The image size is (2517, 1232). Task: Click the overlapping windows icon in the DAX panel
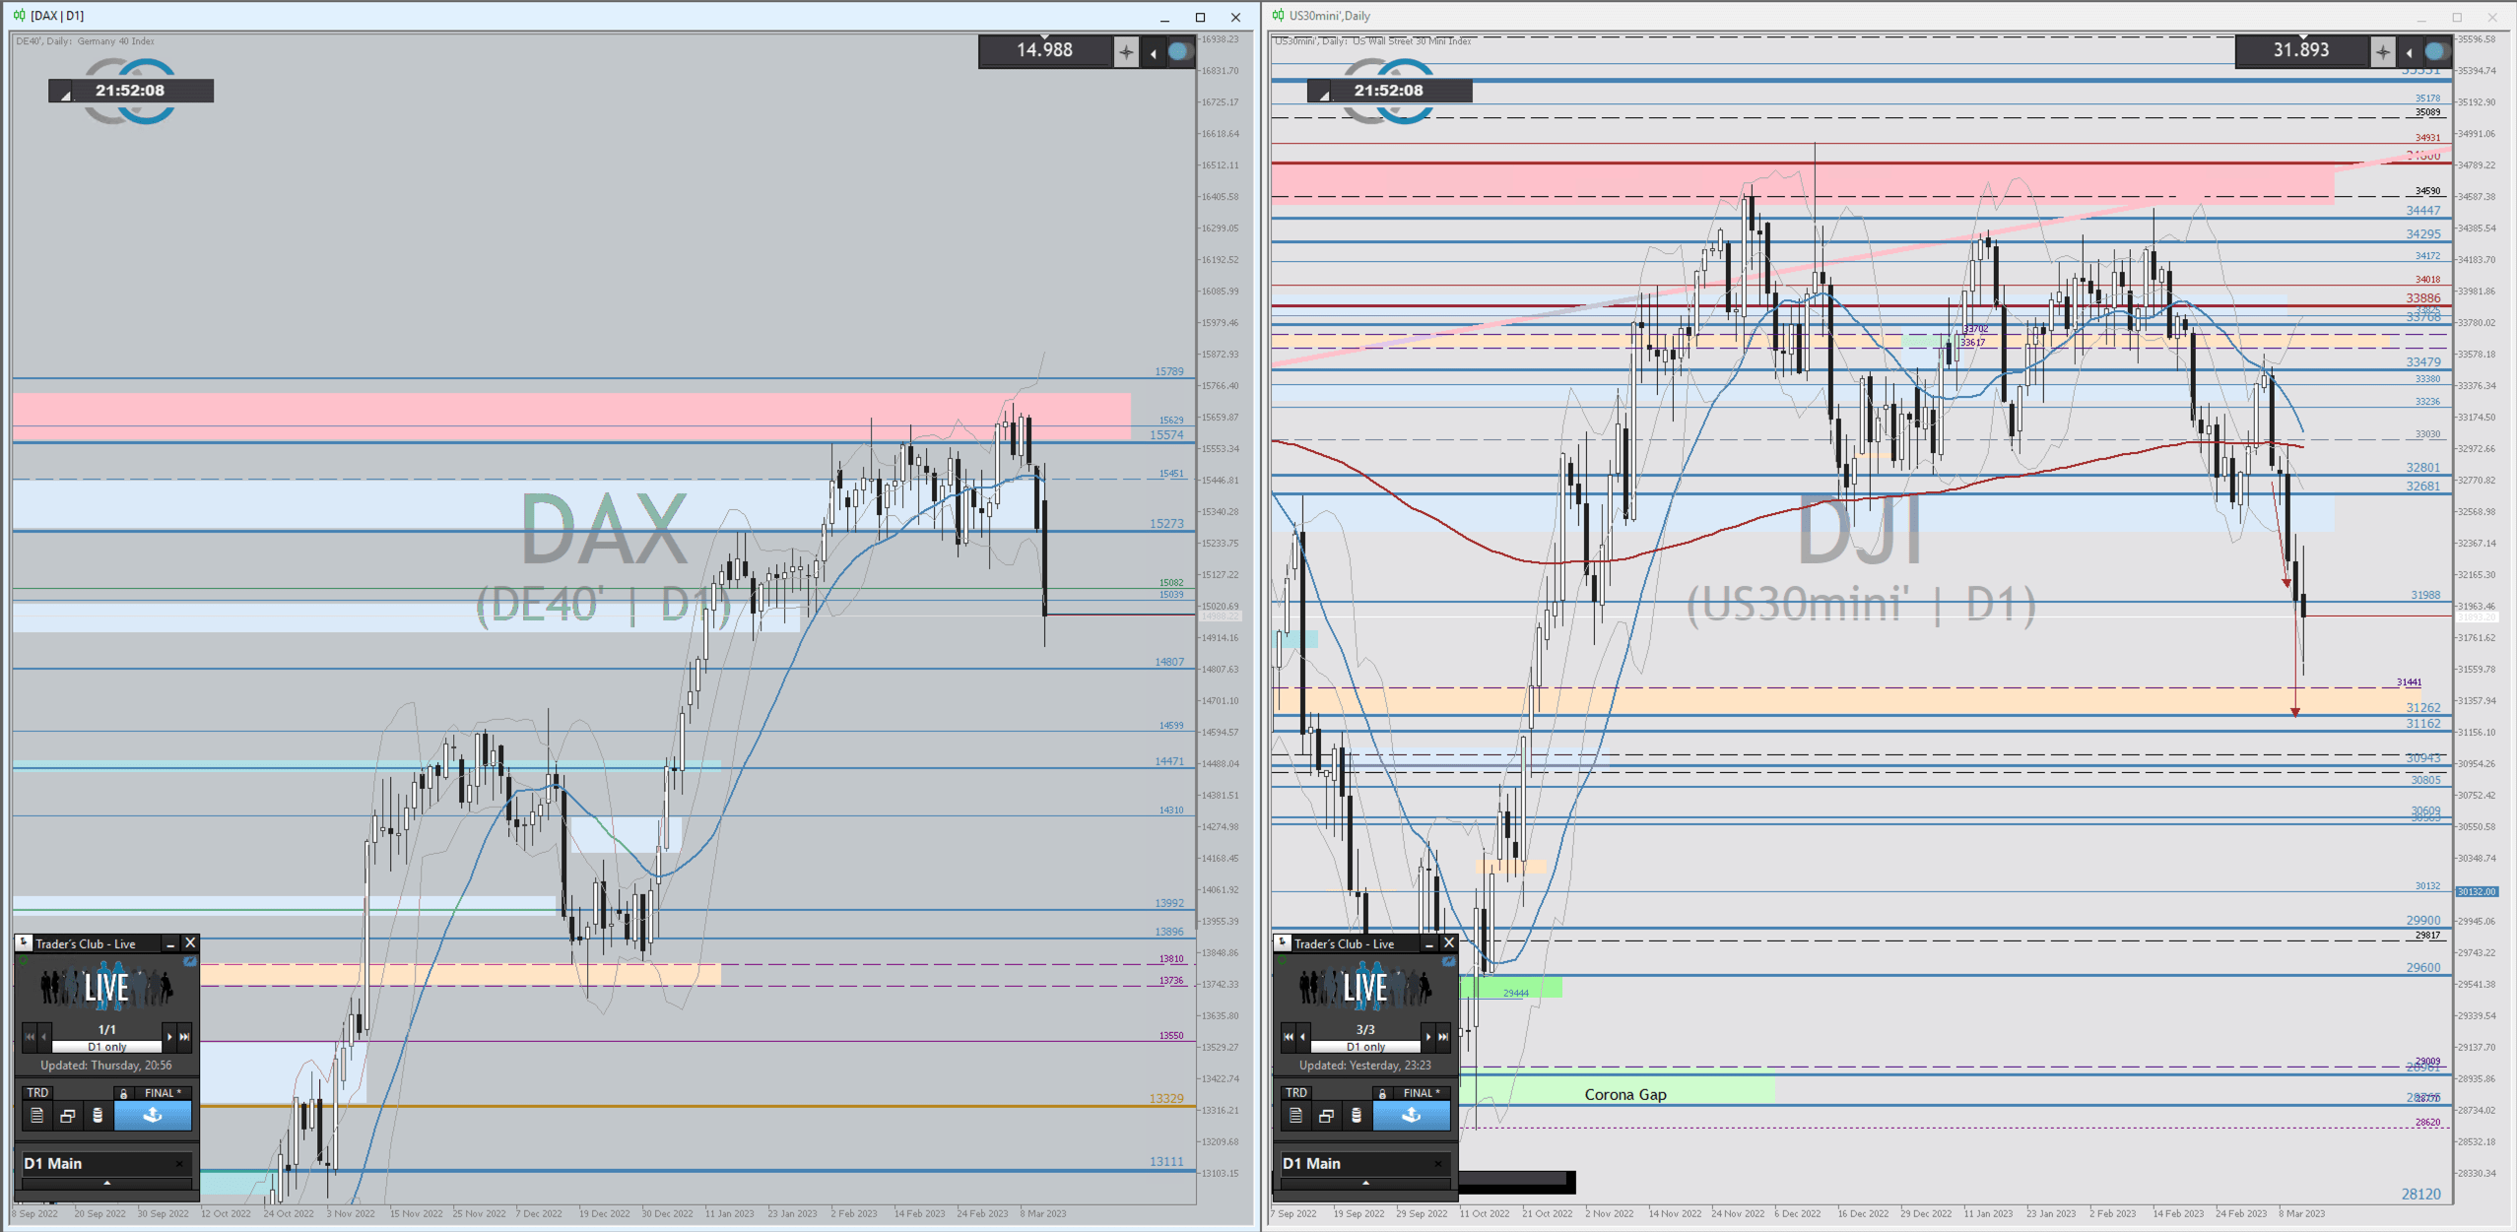point(67,1116)
